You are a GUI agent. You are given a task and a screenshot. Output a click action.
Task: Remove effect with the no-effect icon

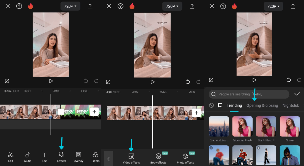pos(211,105)
